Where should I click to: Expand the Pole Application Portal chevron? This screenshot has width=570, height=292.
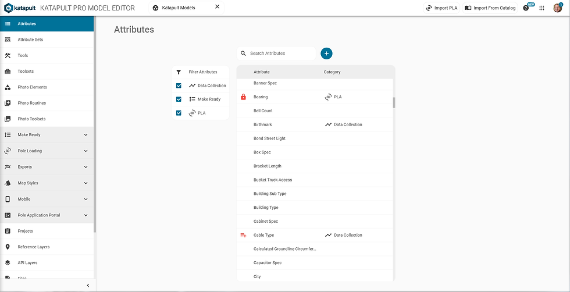86,215
